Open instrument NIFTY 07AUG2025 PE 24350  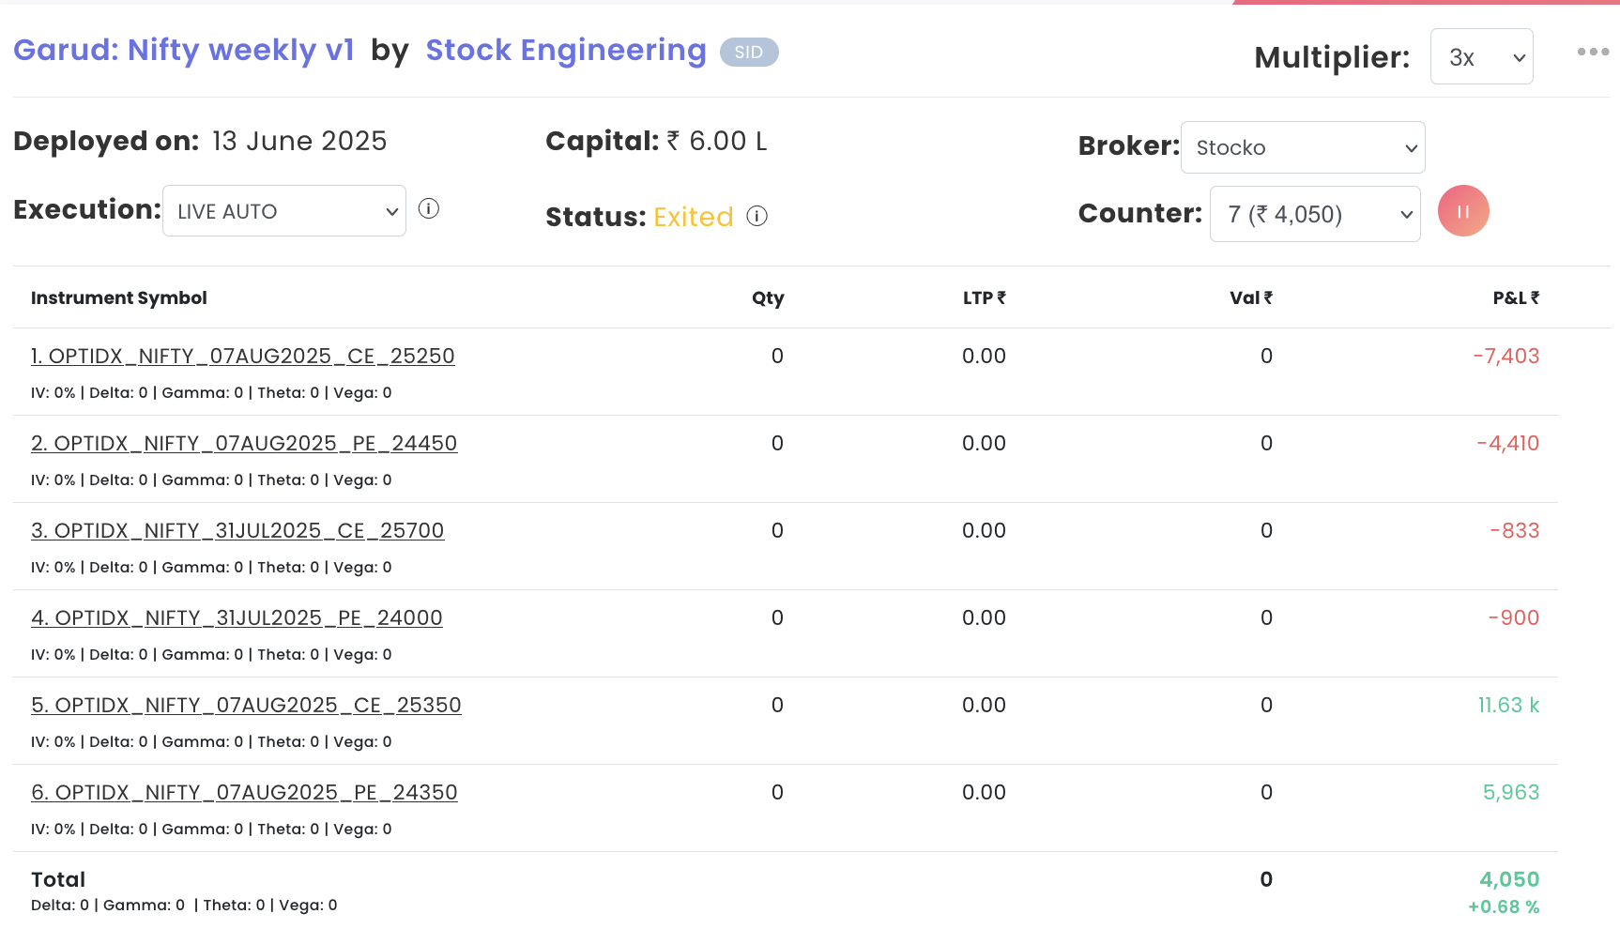click(244, 793)
